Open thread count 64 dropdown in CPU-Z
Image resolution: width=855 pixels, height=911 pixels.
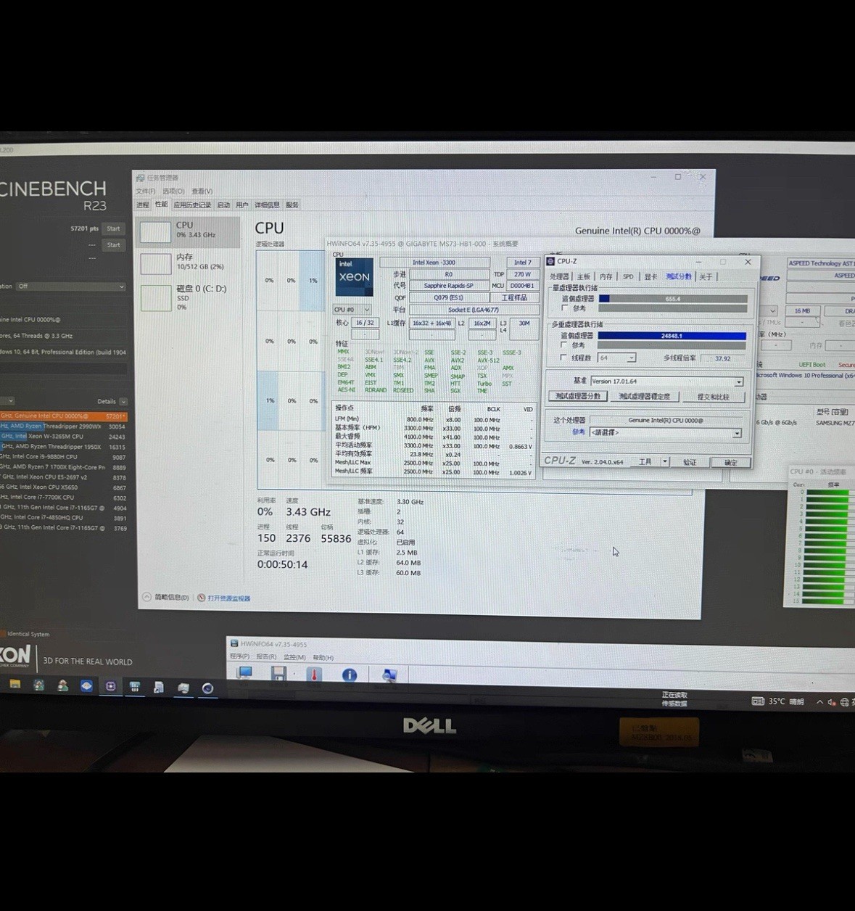pyautogui.click(x=631, y=358)
